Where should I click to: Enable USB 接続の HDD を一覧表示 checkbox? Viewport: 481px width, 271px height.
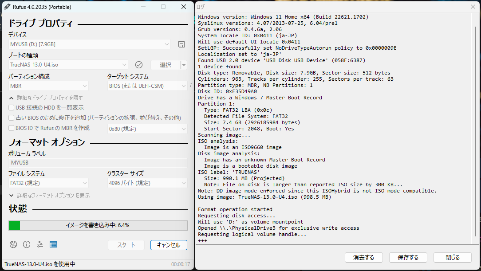point(12,108)
